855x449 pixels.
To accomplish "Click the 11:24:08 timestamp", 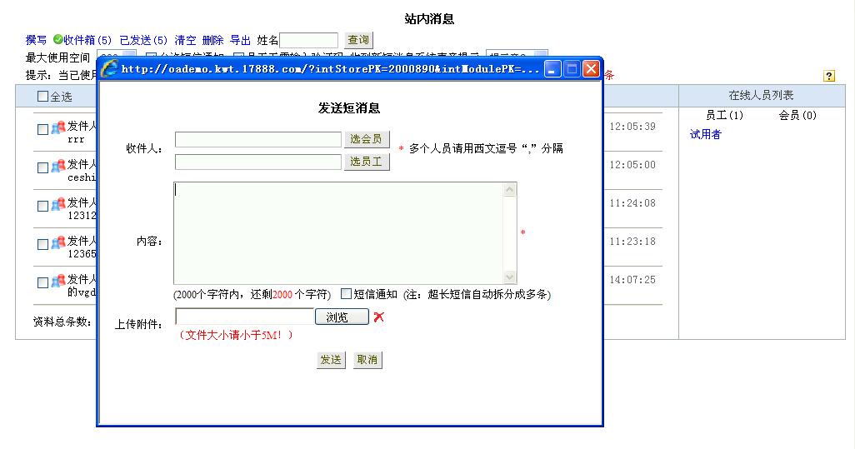I will tap(632, 202).
